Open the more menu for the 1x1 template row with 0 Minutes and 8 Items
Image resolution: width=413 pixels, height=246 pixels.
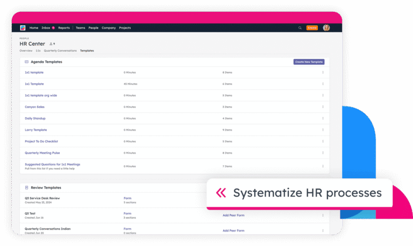(323, 73)
